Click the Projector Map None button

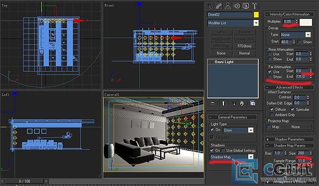[296, 127]
